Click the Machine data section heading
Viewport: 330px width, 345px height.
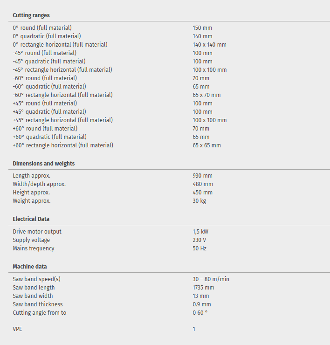(30, 266)
